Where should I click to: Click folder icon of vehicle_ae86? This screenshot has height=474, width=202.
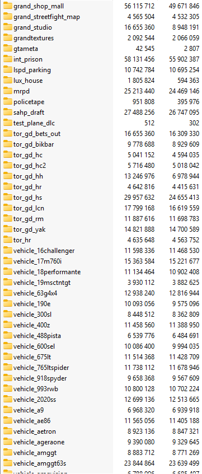tap(8, 420)
